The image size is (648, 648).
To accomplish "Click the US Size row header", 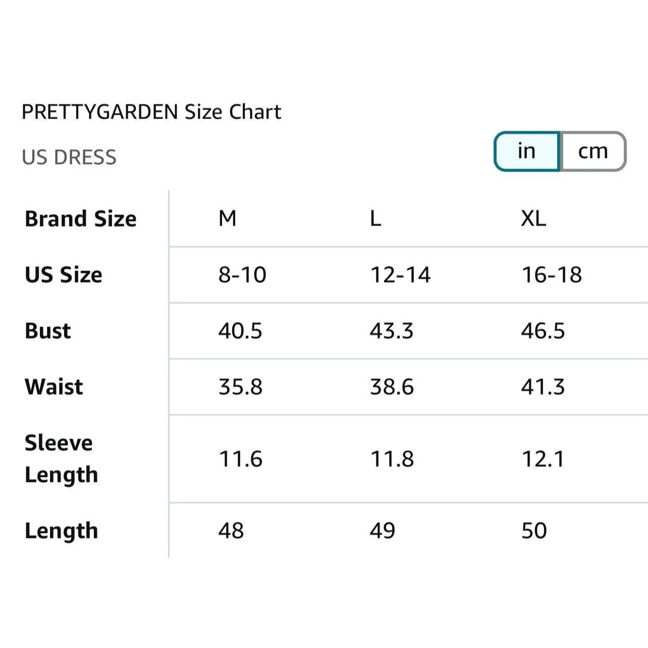I will pyautogui.click(x=64, y=275).
